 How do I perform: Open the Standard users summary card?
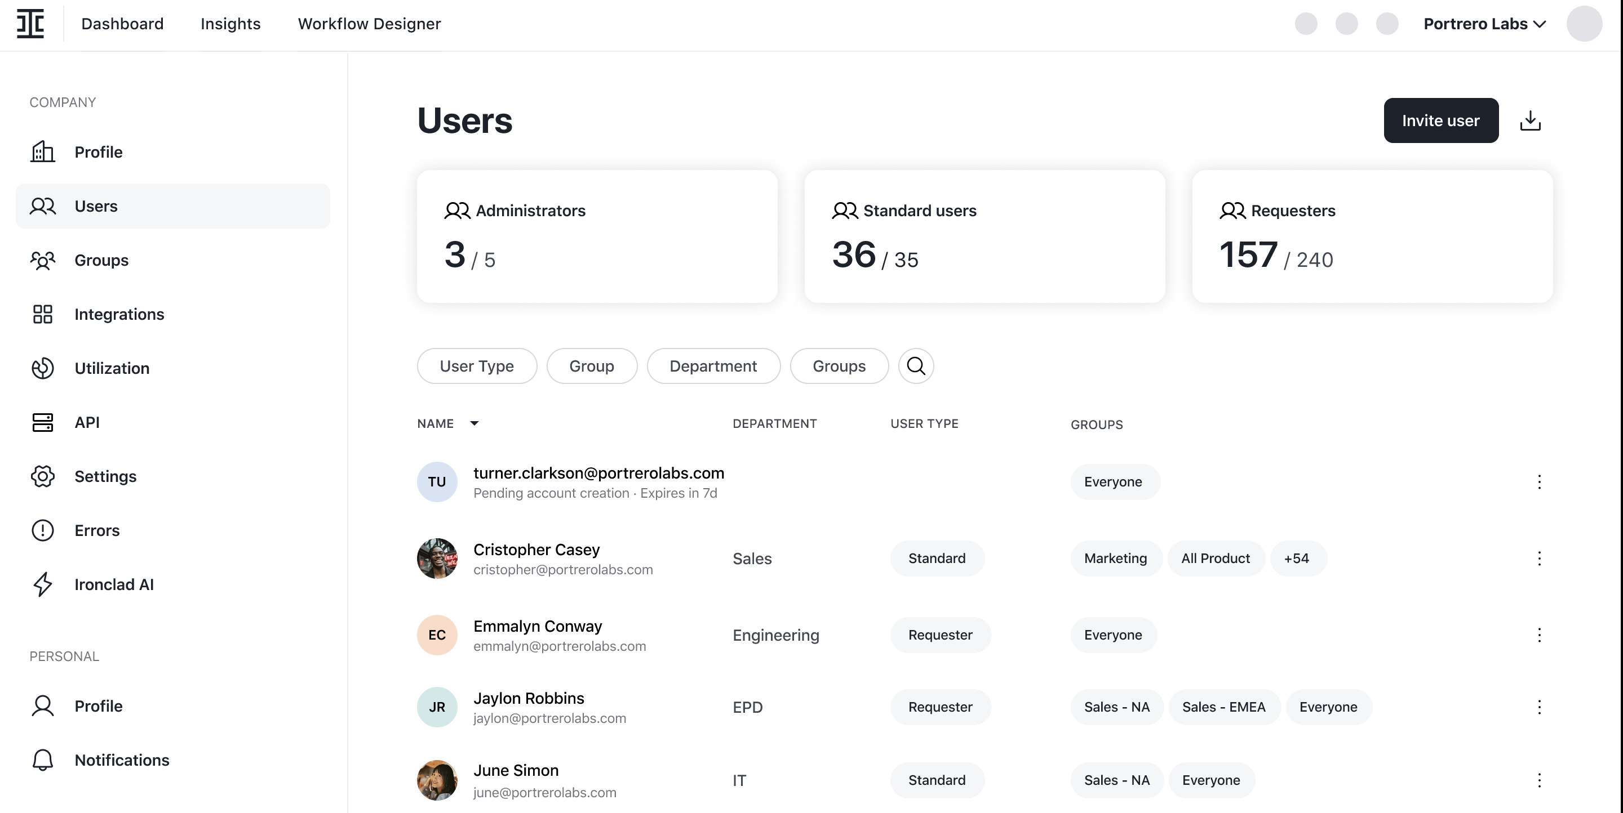984,236
